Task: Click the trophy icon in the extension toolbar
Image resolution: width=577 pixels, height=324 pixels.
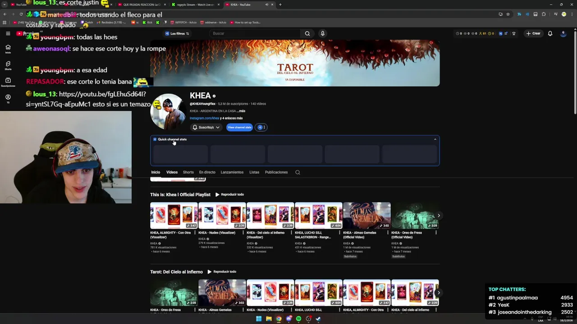Action: (514, 33)
